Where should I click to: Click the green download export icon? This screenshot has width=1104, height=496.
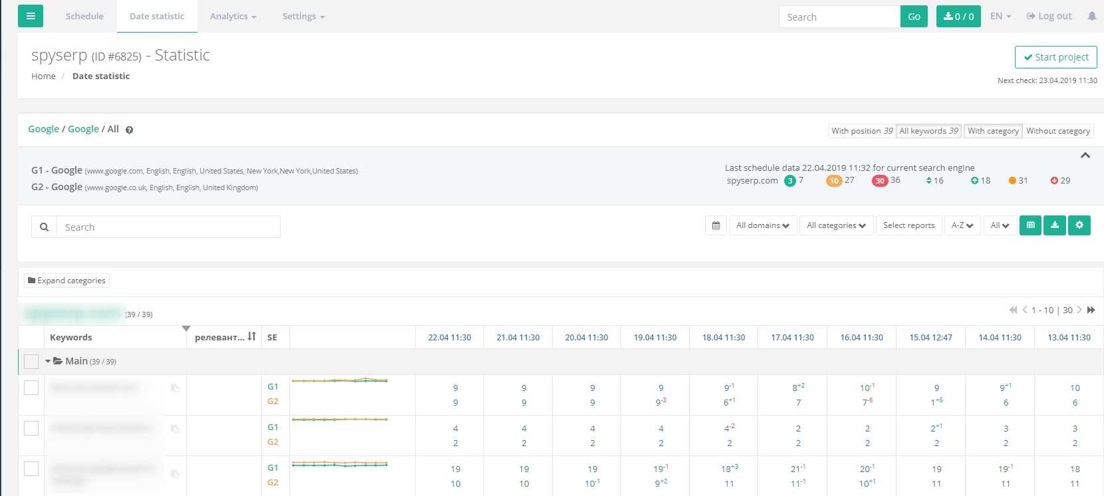coord(1055,225)
